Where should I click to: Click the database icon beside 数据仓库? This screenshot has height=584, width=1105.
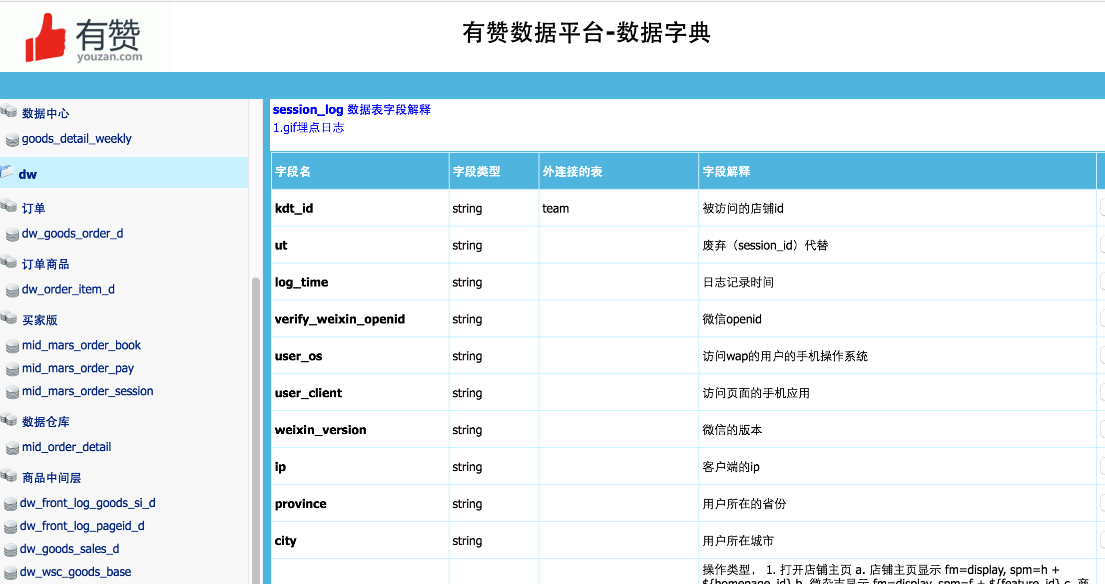click(9, 419)
